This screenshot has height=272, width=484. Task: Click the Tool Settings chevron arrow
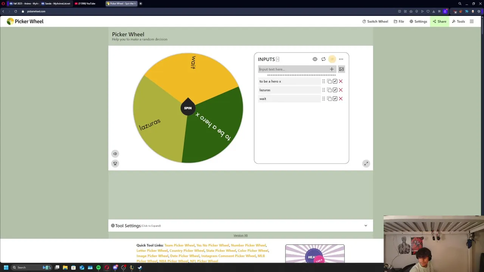point(366,226)
